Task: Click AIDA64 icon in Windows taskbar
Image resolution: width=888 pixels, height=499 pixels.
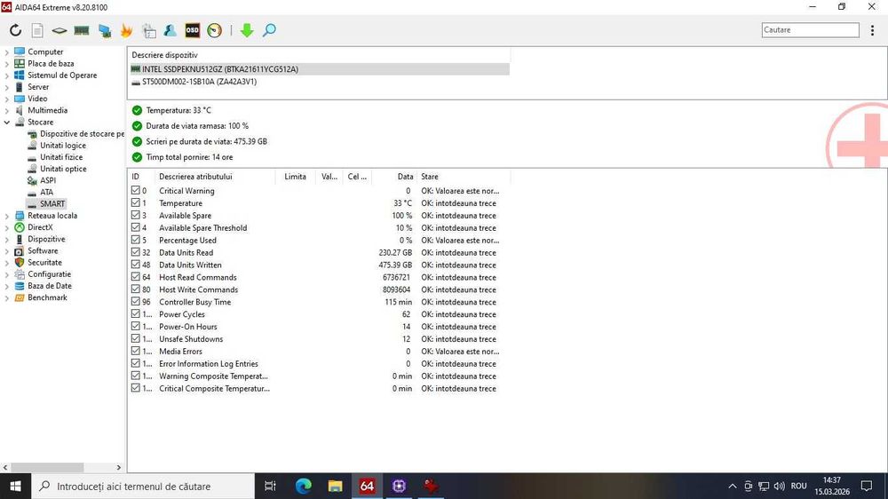Action: (367, 486)
